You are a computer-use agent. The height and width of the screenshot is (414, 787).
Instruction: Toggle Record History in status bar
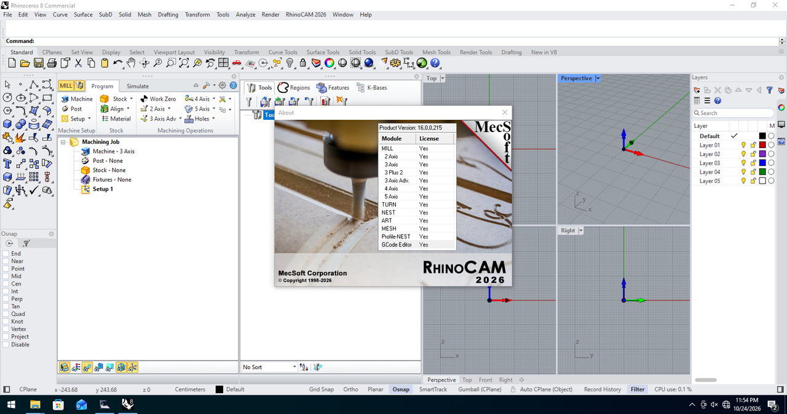603,389
